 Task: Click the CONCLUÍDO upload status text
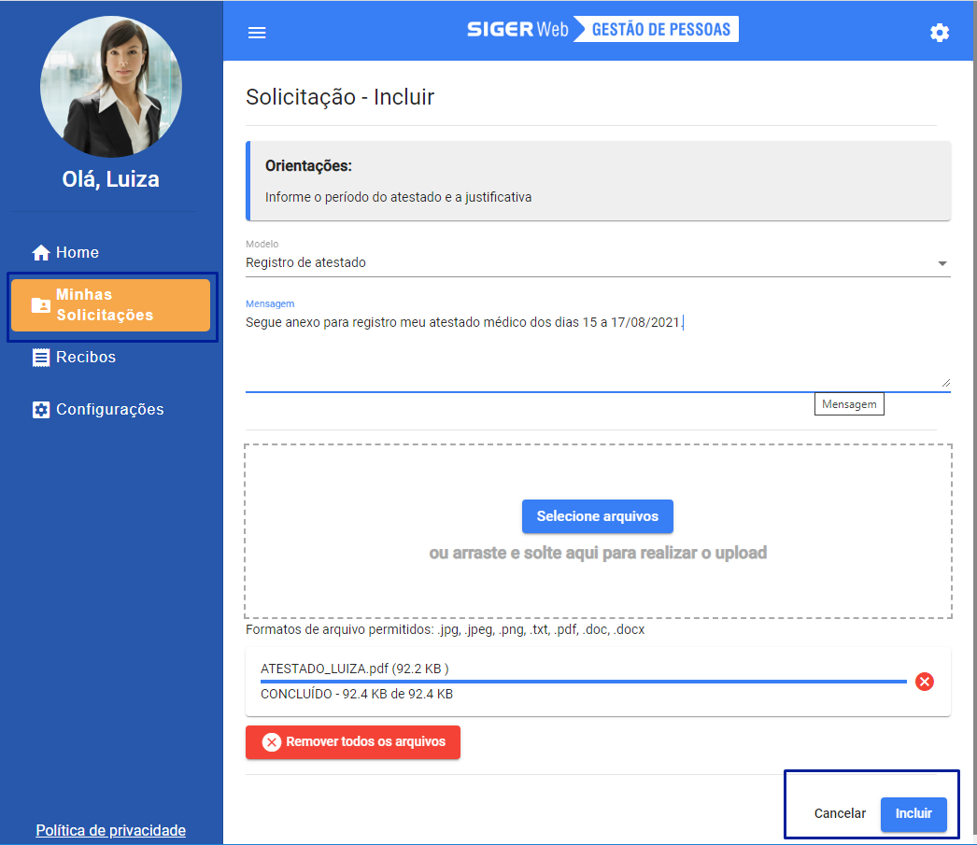[357, 694]
